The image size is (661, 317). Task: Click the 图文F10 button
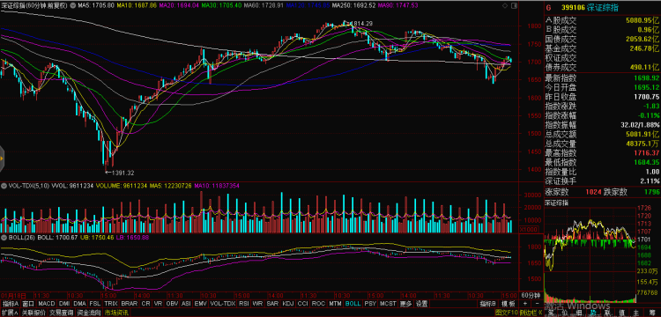pos(506,313)
